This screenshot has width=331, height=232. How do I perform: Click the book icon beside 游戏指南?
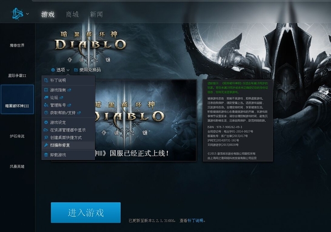46,90
